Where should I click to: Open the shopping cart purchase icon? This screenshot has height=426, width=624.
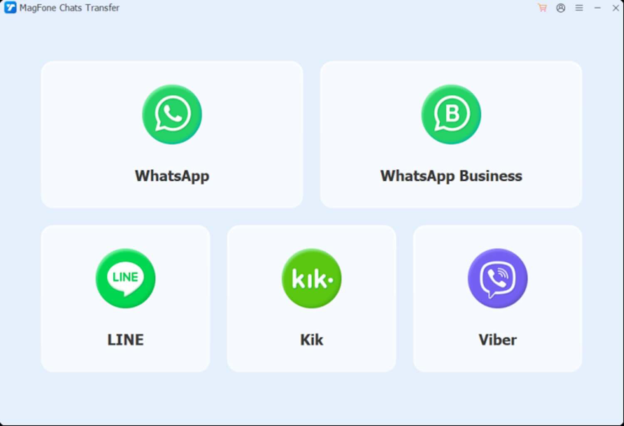(542, 8)
